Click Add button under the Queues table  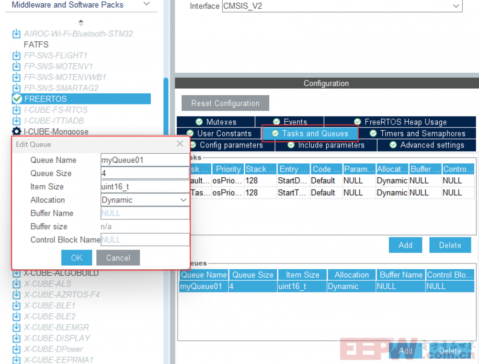tap(405, 351)
